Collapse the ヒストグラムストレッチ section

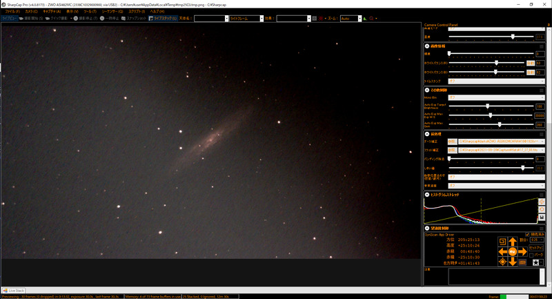[427, 195]
